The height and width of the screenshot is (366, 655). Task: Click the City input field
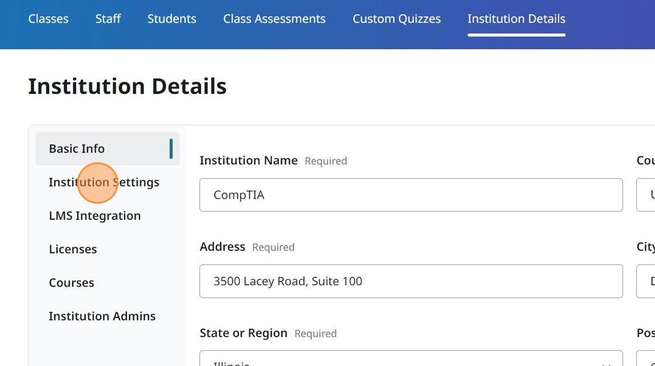tap(646, 281)
